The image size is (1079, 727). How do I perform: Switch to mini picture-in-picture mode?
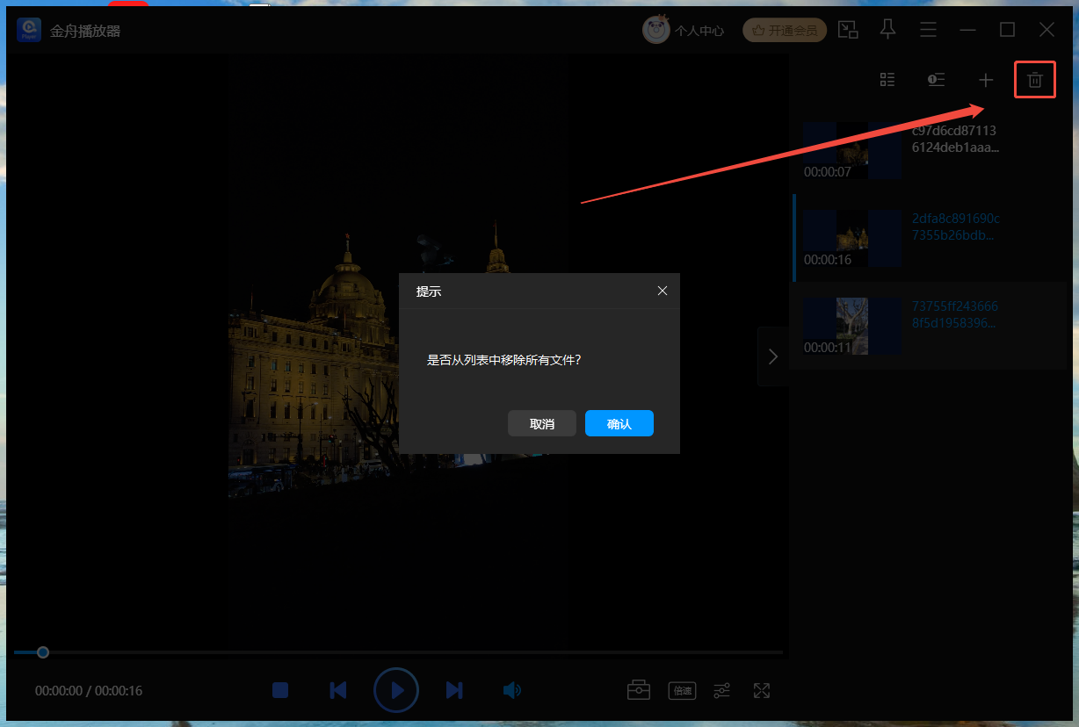(x=848, y=30)
